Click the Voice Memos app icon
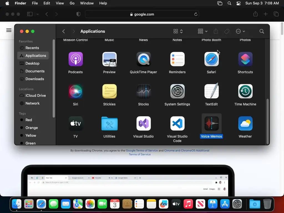 coord(211,123)
